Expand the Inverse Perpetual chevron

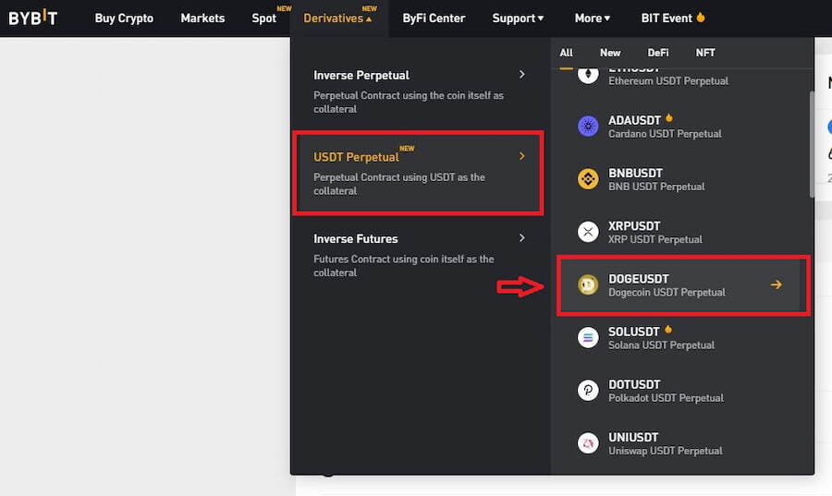point(522,74)
